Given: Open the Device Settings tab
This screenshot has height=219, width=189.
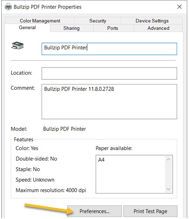Looking at the screenshot, I should [x=152, y=21].
